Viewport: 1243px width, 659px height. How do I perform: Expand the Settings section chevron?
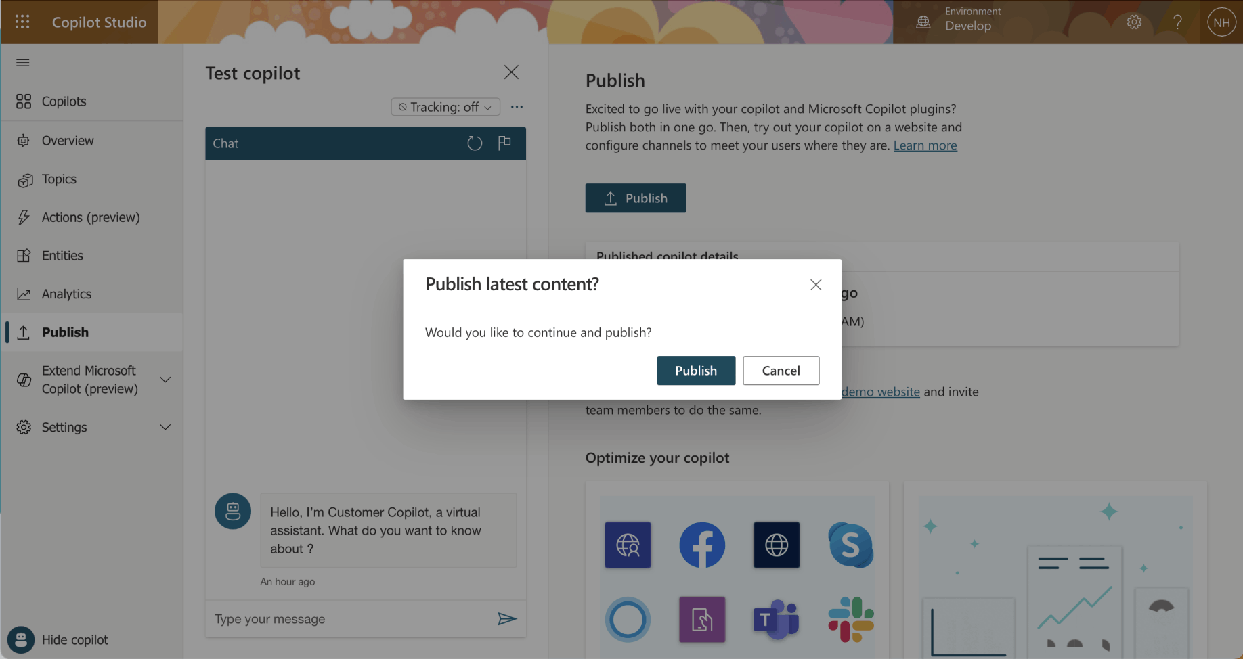pyautogui.click(x=166, y=427)
